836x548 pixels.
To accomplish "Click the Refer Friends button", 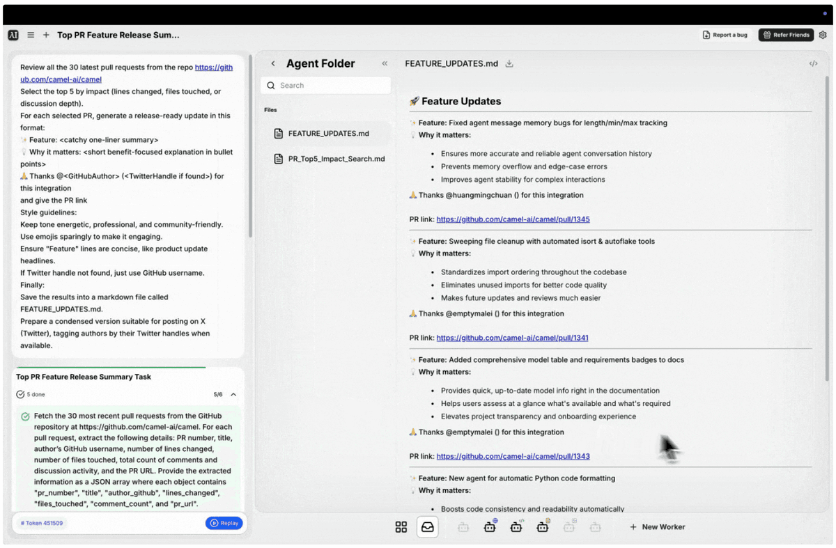I will (786, 35).
